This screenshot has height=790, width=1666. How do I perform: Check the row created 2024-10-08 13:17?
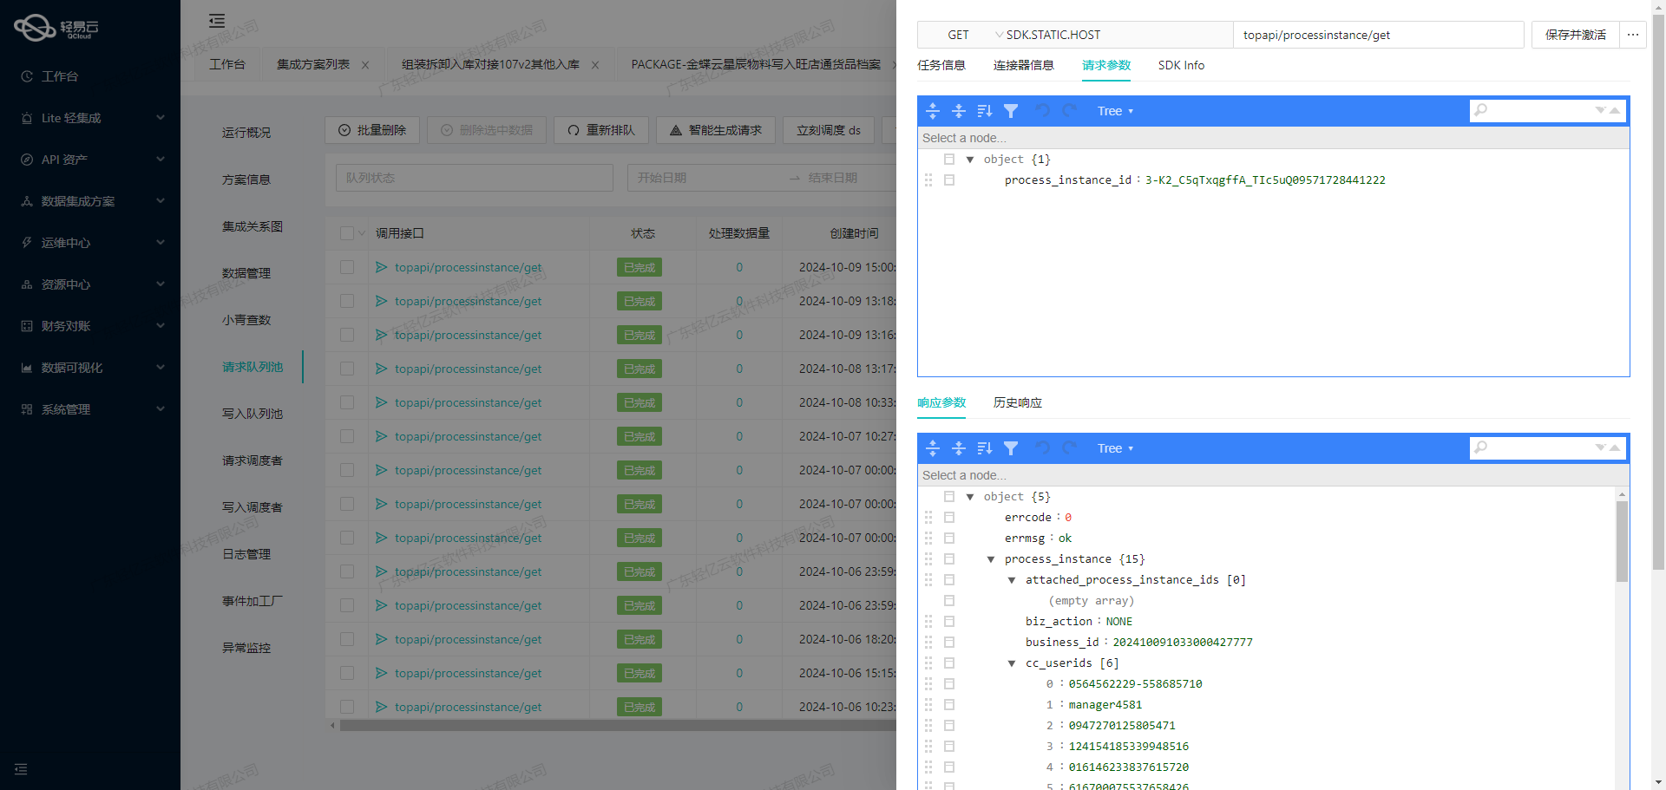347,369
